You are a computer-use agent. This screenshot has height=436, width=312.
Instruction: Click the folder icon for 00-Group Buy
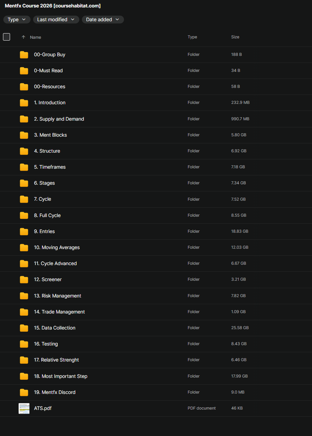tap(24, 55)
